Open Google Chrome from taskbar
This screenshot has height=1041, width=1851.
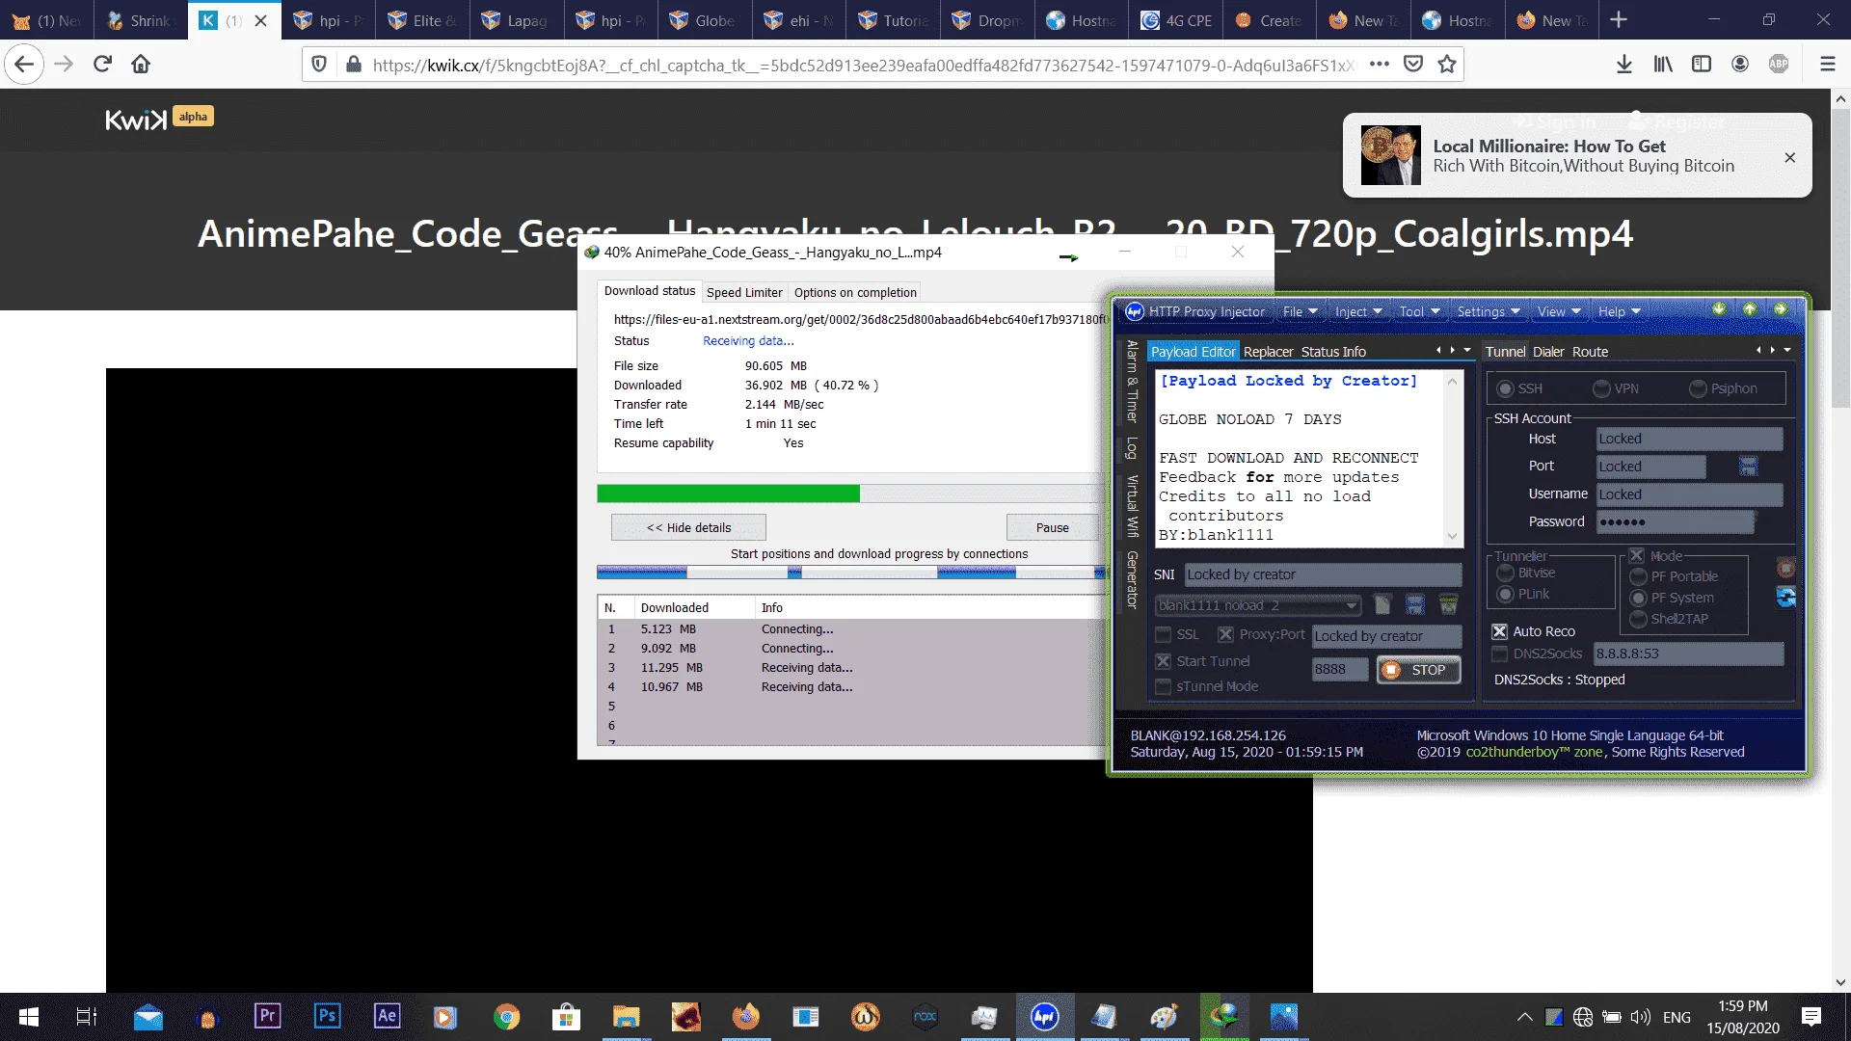[x=506, y=1017]
